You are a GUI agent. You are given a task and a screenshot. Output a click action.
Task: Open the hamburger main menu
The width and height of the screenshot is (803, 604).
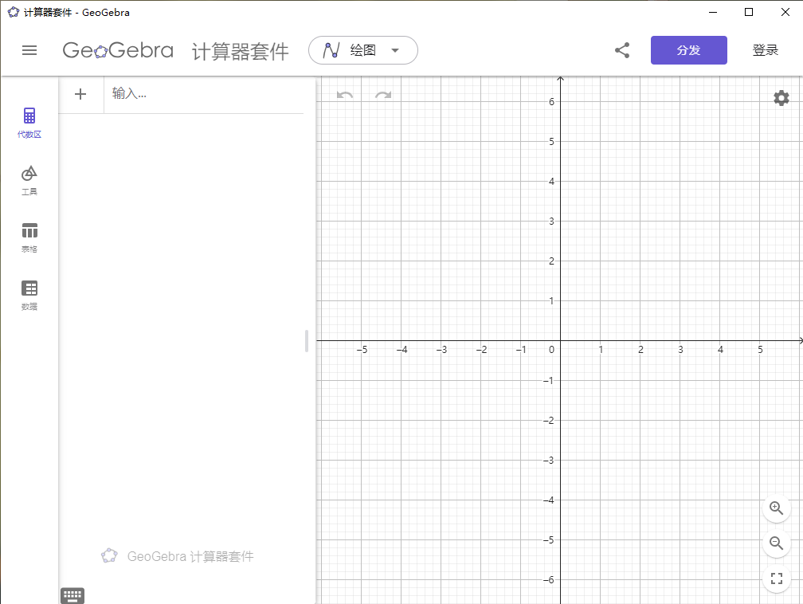29,49
